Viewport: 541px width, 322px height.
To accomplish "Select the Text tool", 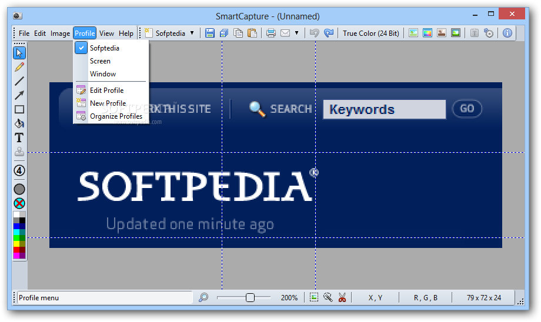I will [19, 137].
